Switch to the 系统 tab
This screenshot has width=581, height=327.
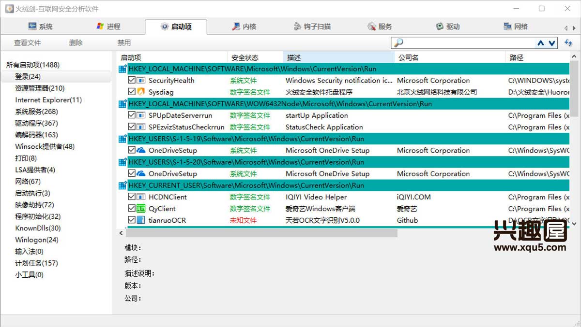(x=40, y=27)
